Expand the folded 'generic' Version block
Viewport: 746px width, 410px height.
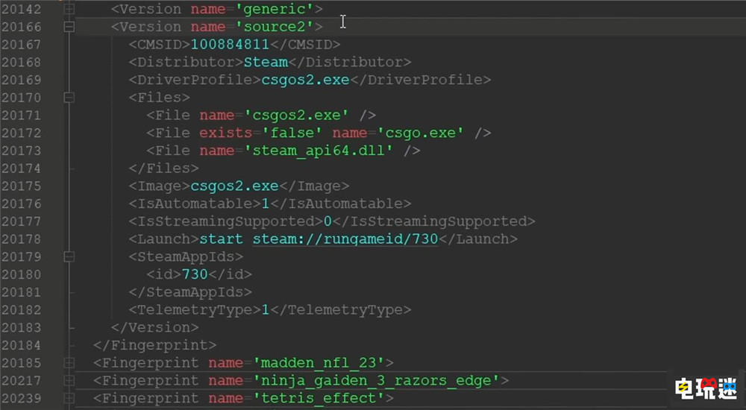tap(69, 9)
